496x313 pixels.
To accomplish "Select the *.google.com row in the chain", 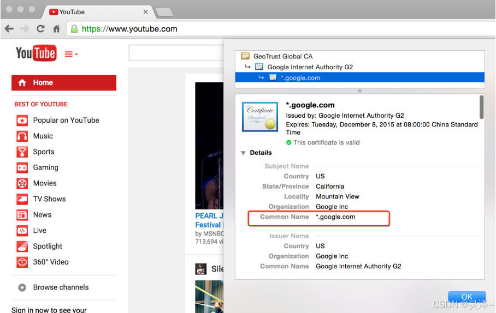I will coord(359,77).
